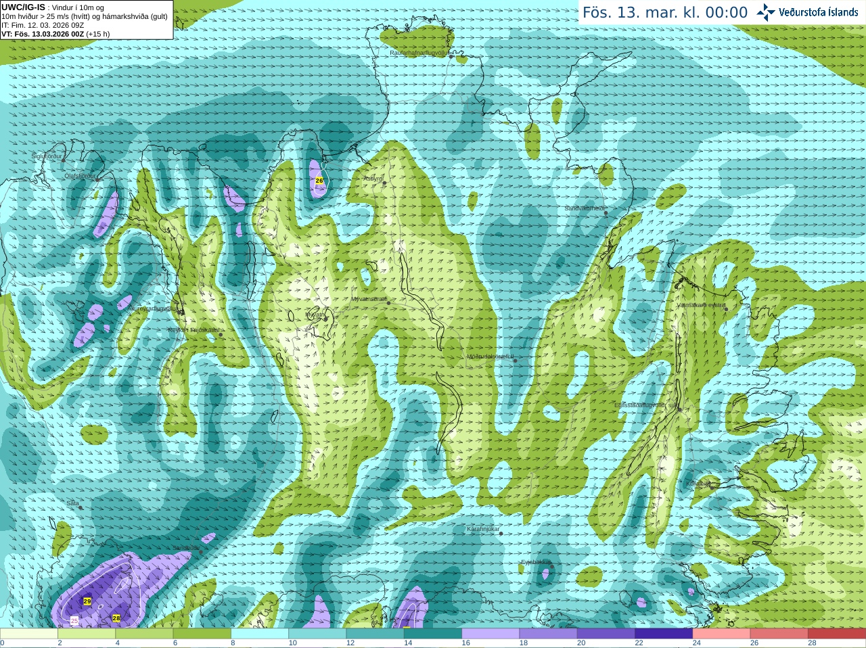Select the Eyjabakkar station label
Viewport: 866px width, 648px height.
coord(535,562)
